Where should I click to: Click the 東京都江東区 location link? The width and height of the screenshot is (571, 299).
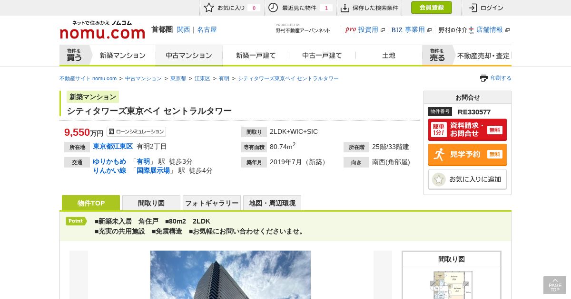click(113, 146)
